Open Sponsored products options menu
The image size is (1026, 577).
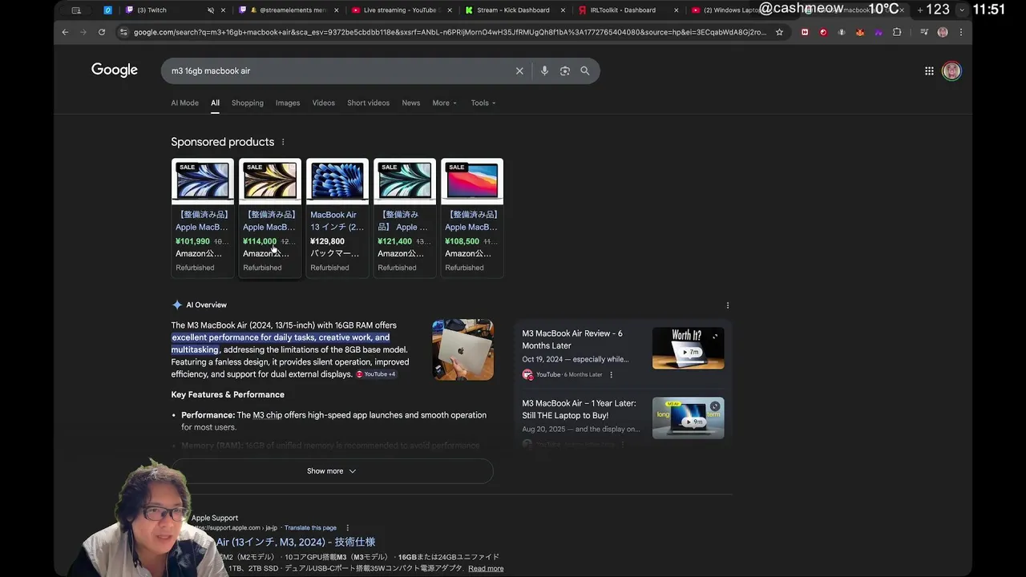283,142
